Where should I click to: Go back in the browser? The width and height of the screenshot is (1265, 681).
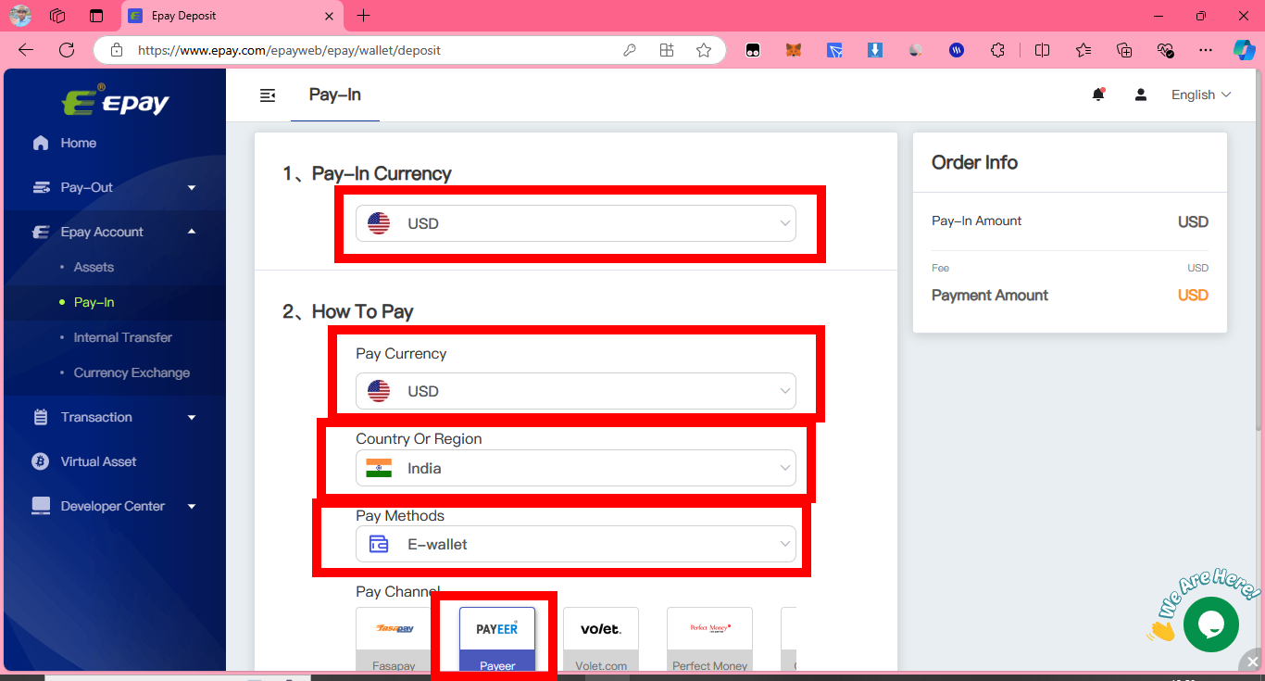(x=26, y=50)
